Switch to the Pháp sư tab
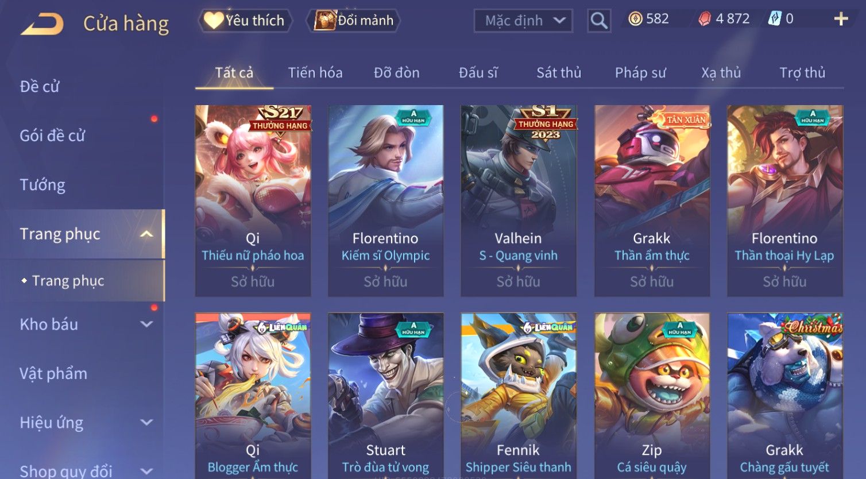 [x=640, y=73]
